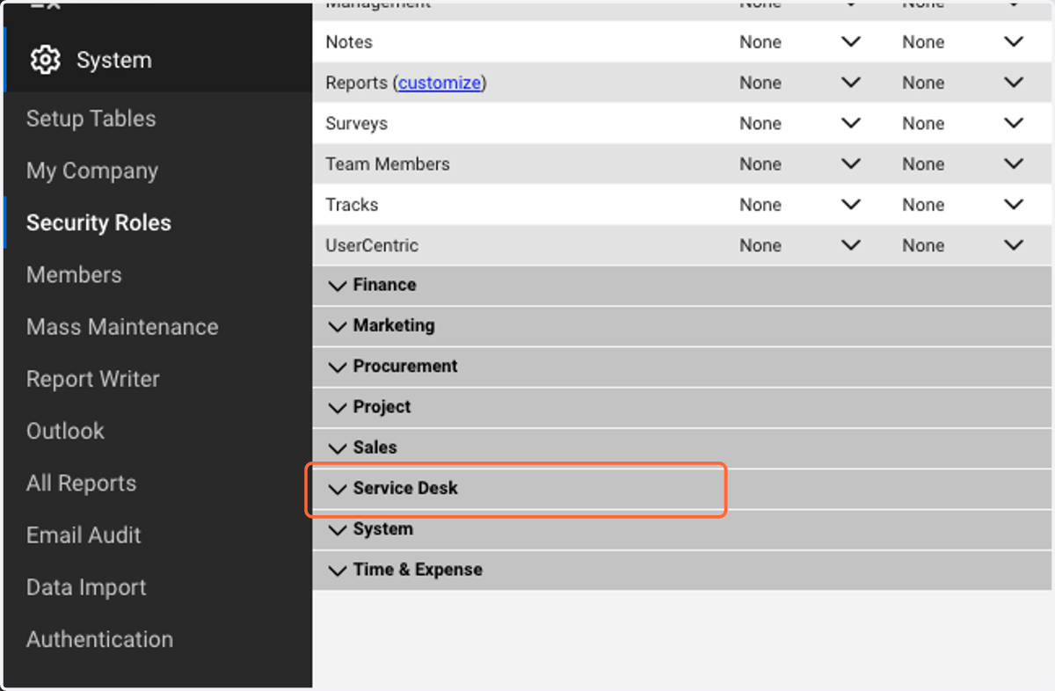Open the right None dropdown in Tracks row
This screenshot has height=691, width=1055.
(963, 204)
